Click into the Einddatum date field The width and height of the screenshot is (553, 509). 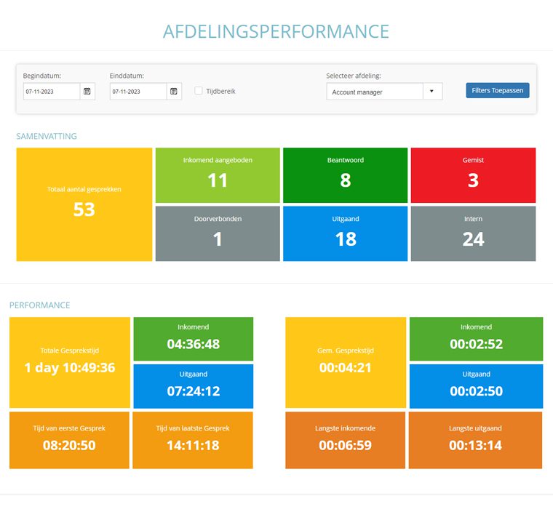[x=138, y=92]
